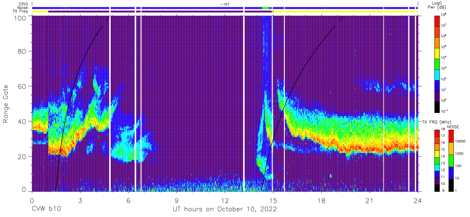Click the "3" tick label on the time axis
This screenshot has height=217, width=470.
[x=80, y=200]
